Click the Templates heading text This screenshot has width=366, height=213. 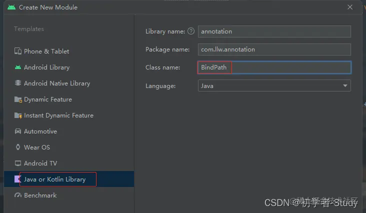click(x=29, y=29)
